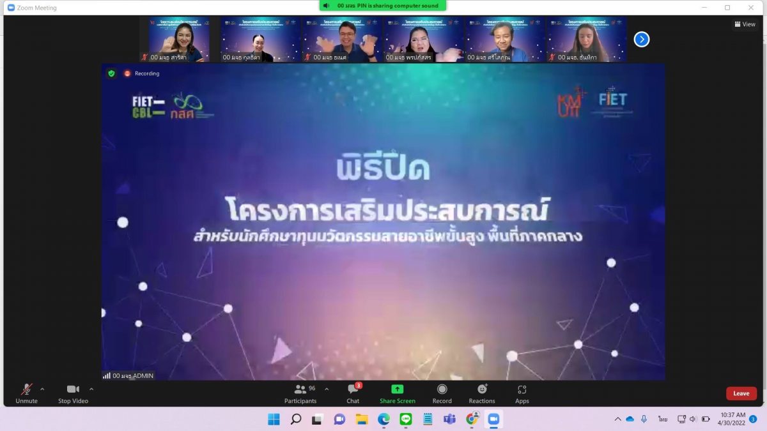The width and height of the screenshot is (767, 431).
Task: Unmute the microphone
Action: [x=26, y=393]
